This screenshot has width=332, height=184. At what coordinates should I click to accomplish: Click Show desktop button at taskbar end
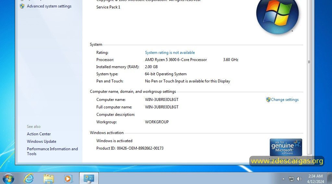tap(329, 178)
